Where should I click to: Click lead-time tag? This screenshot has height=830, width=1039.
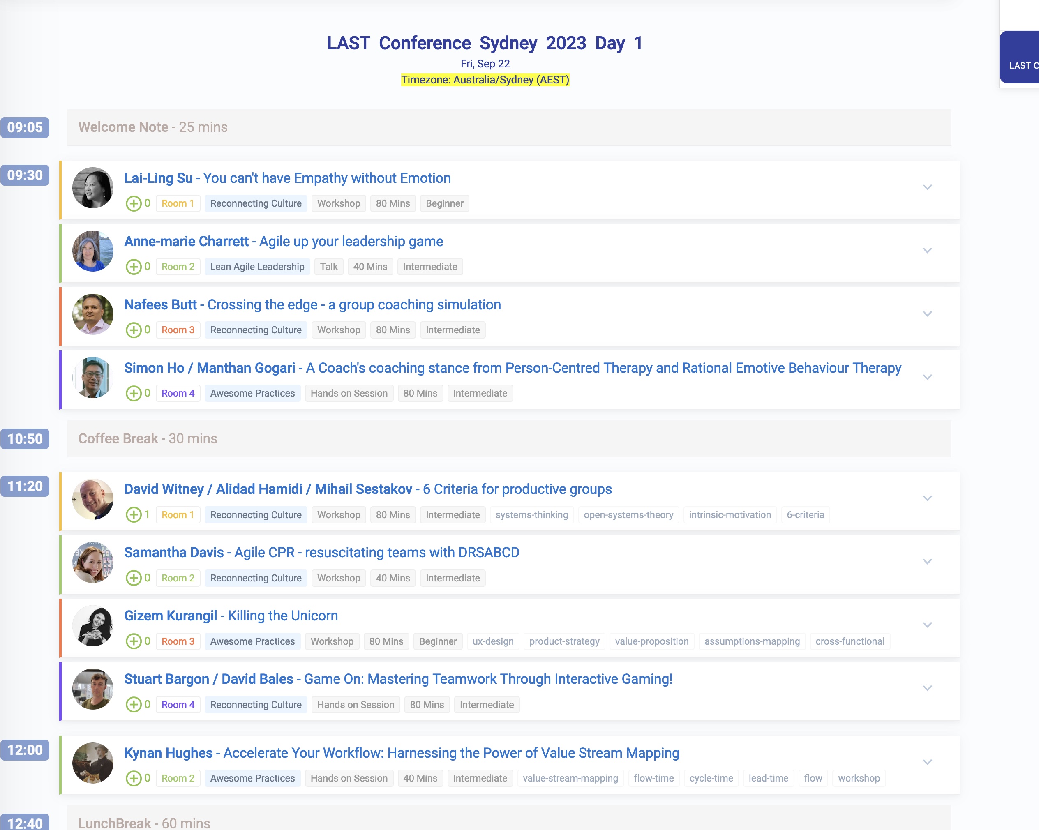(768, 778)
